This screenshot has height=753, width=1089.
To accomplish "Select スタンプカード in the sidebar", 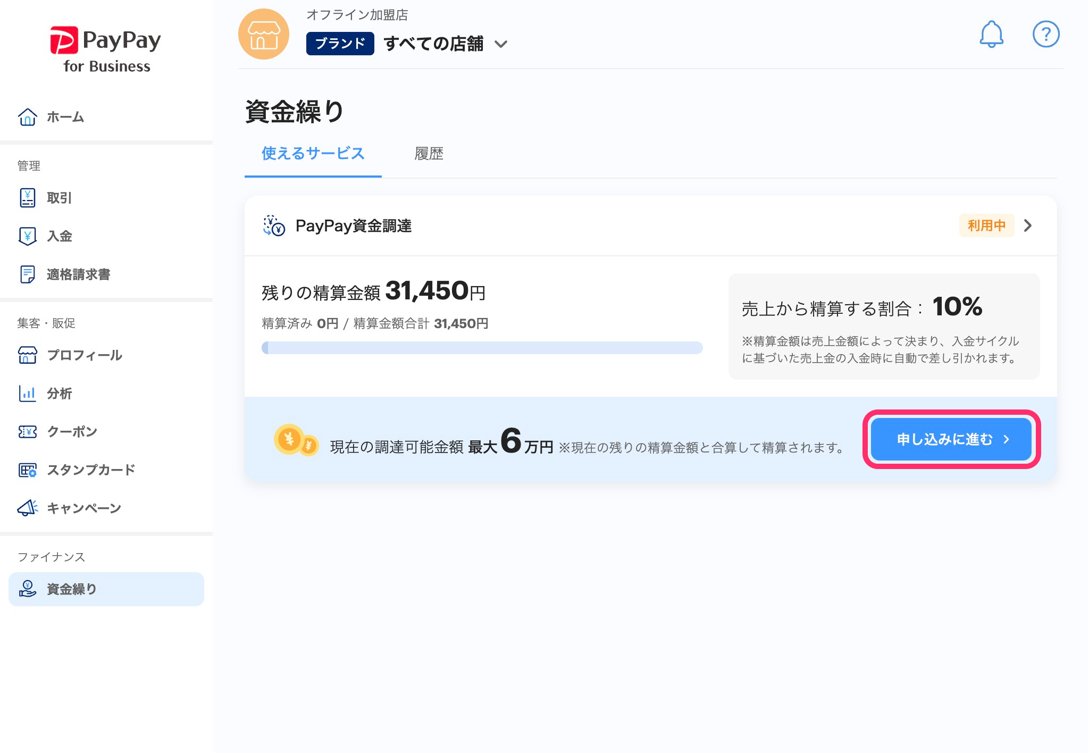I will 106,470.
